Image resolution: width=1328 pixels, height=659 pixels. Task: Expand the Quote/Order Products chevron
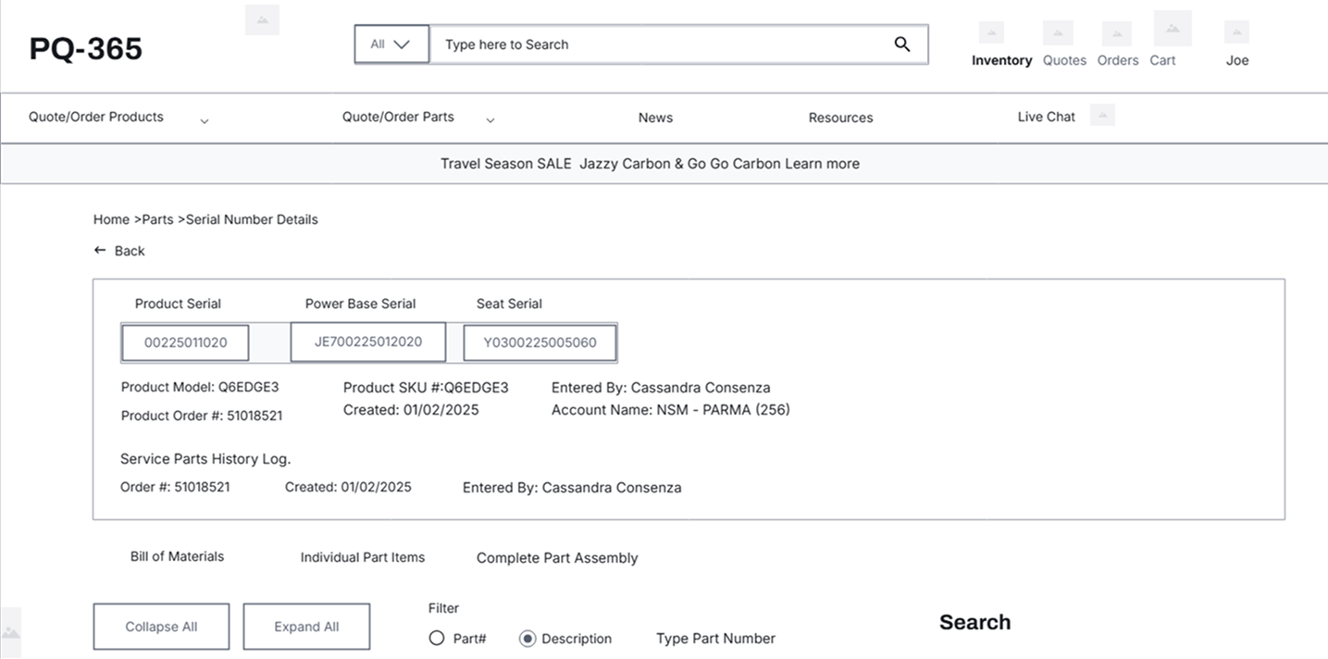click(205, 121)
